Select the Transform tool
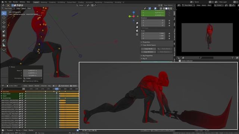Screen dimensions: 239x134 [x=4, y=36]
